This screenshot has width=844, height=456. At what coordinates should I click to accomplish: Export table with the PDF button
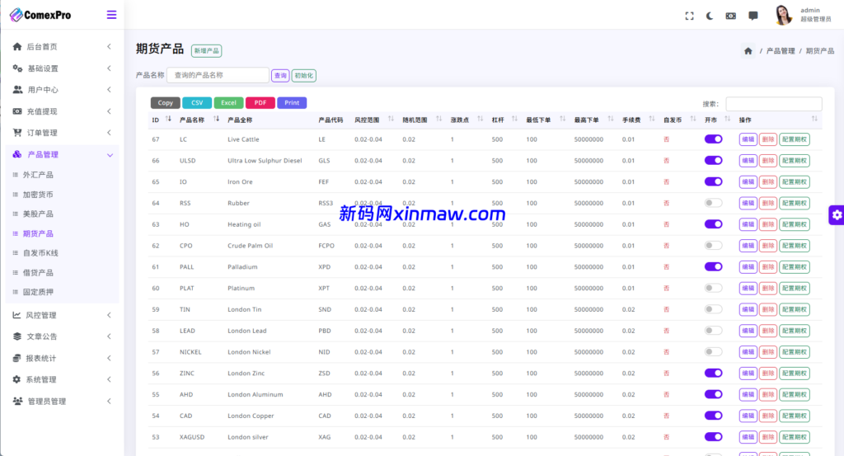260,103
